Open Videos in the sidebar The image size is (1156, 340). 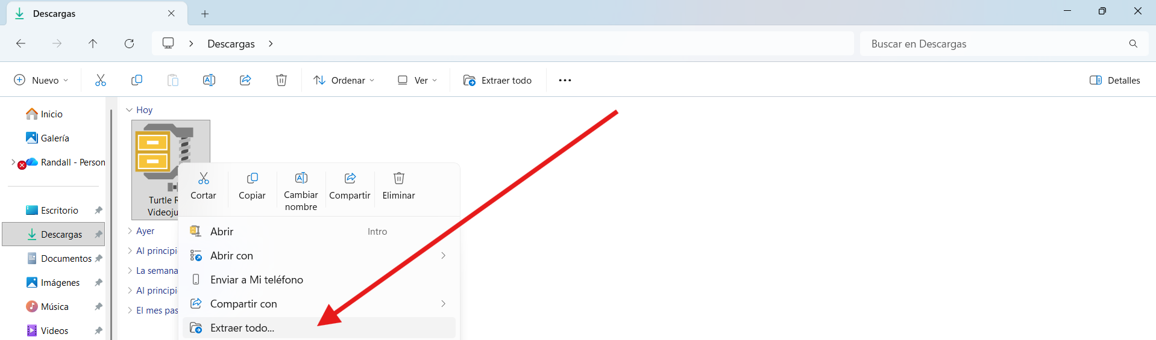coord(48,330)
